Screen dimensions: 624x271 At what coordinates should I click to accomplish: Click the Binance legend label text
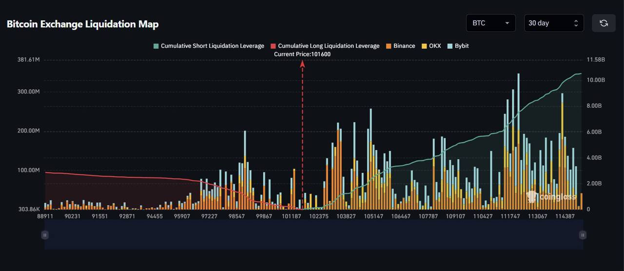404,46
